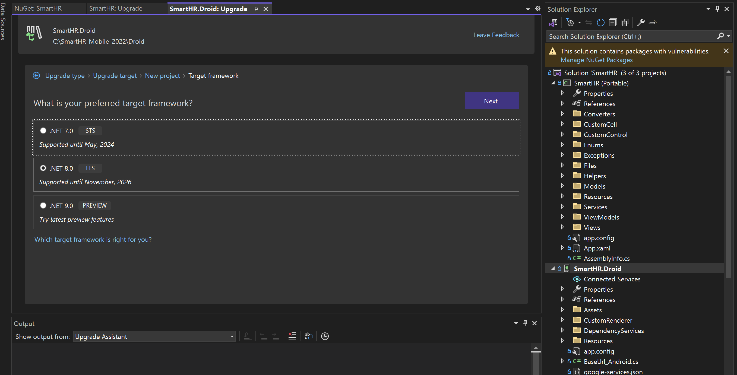
Task: Click into Search Solution Explorer field
Action: (631, 36)
